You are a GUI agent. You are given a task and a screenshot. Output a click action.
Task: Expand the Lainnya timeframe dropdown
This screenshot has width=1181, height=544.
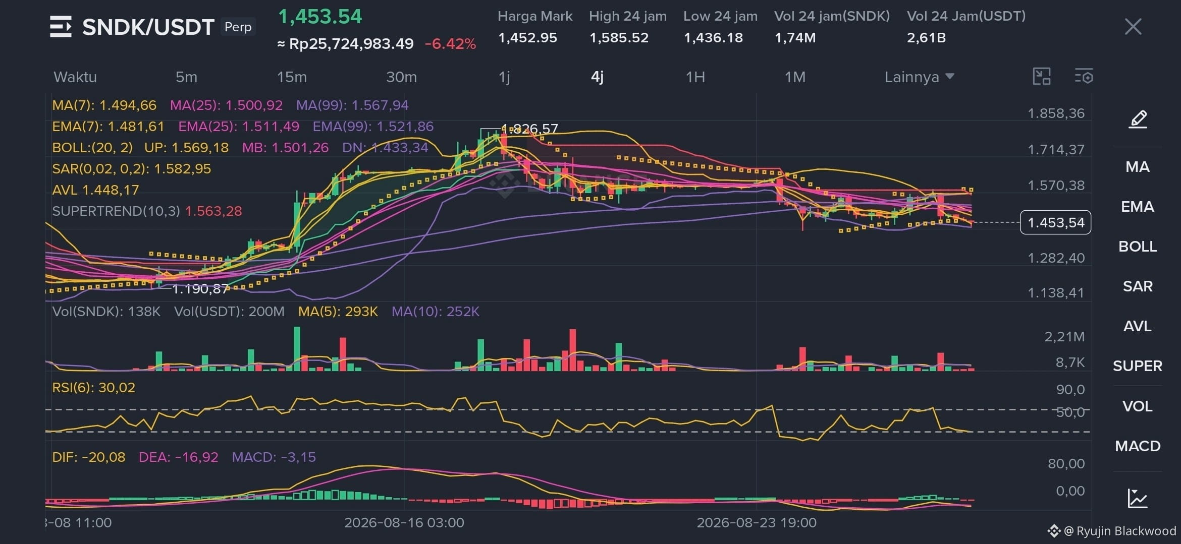pyautogui.click(x=919, y=77)
